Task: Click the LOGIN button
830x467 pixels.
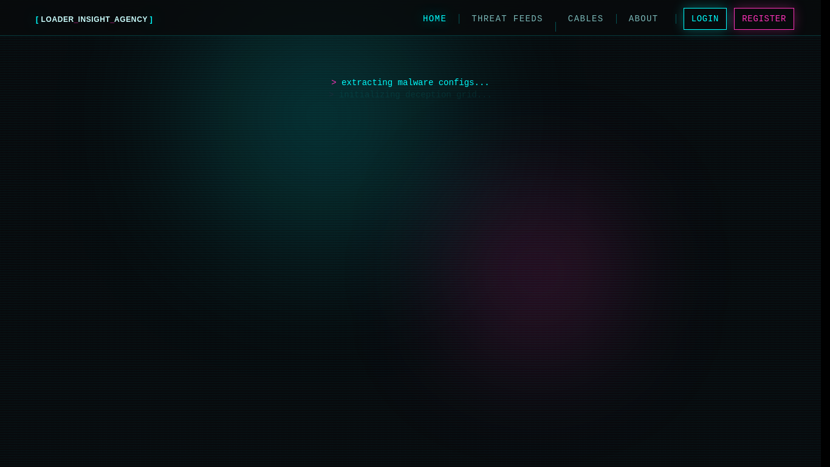Action: [705, 19]
